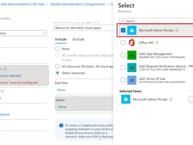This screenshot has width=193, height=145.
Task: Click Microsoft Admin Portals icon under Selected items
Action: [x=126, y=99]
